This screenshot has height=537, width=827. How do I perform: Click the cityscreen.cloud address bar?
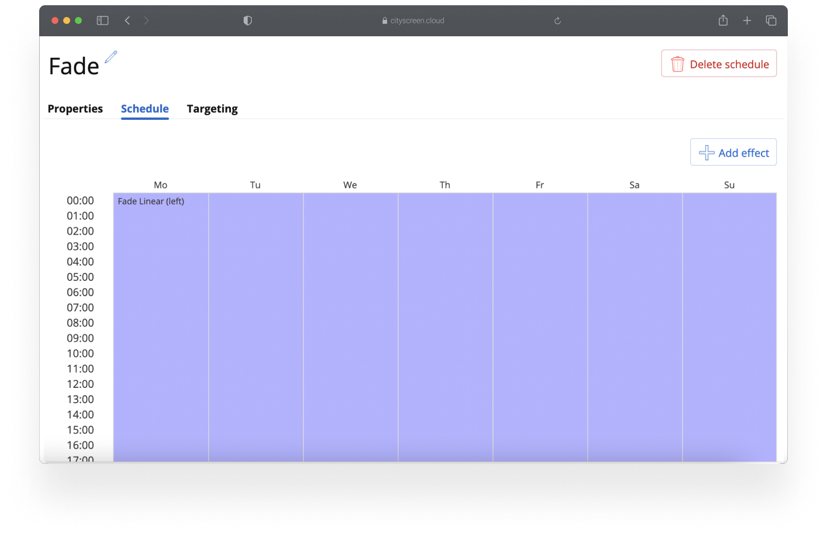pyautogui.click(x=414, y=20)
